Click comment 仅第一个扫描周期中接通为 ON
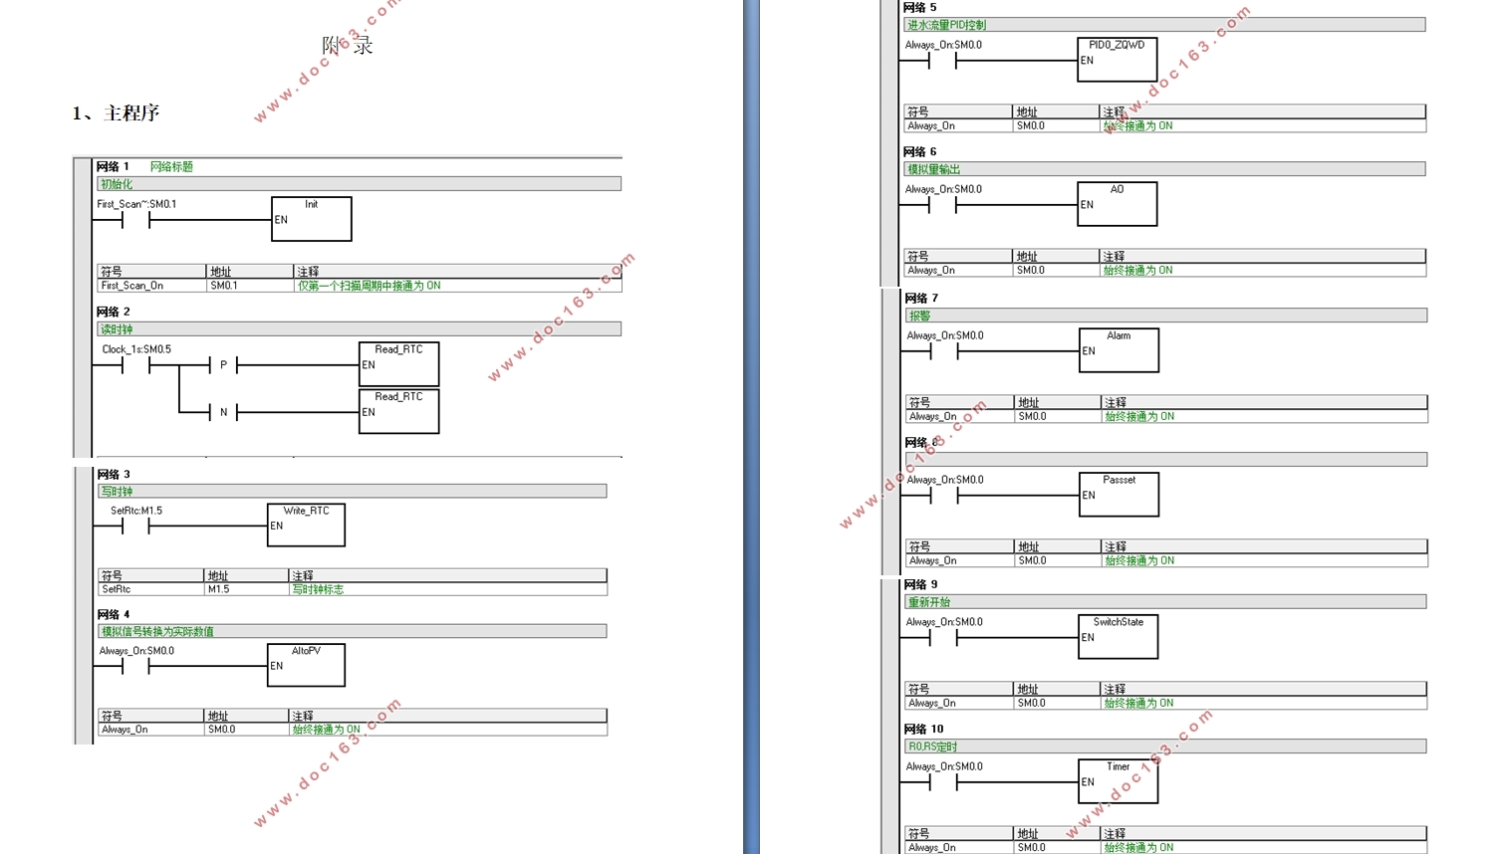 tap(369, 286)
